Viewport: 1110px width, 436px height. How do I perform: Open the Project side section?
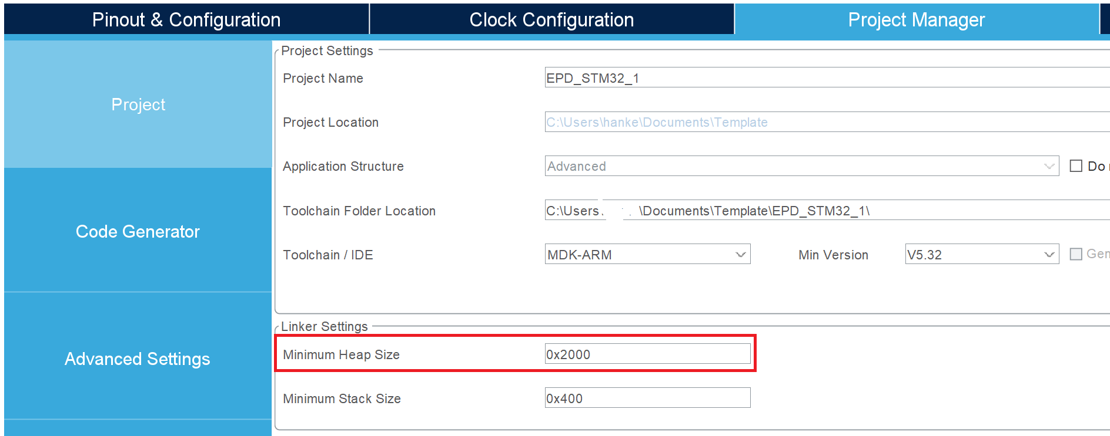pos(138,104)
